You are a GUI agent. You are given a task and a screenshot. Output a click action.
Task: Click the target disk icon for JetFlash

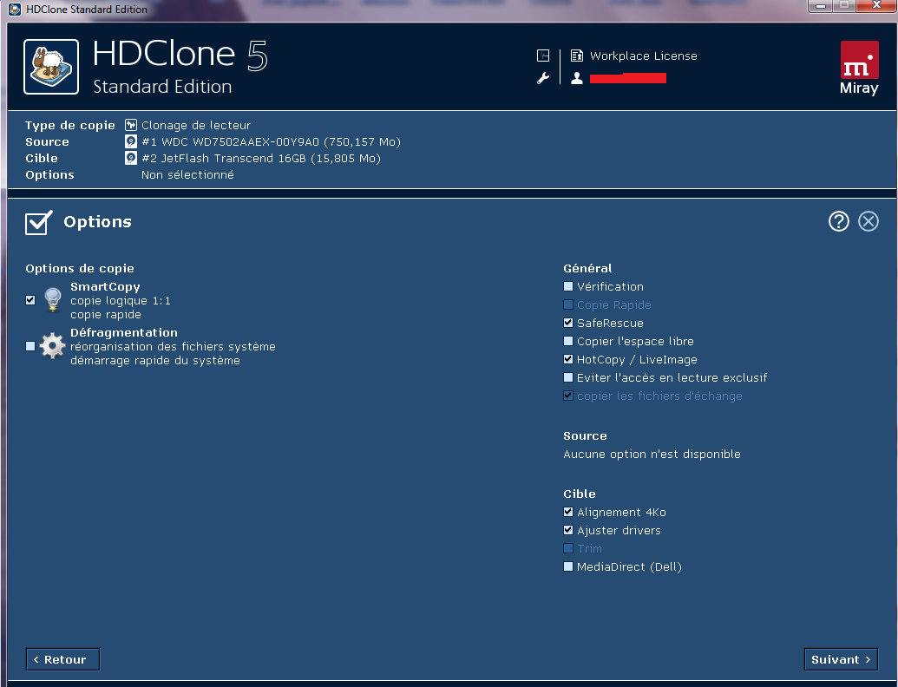(x=130, y=158)
